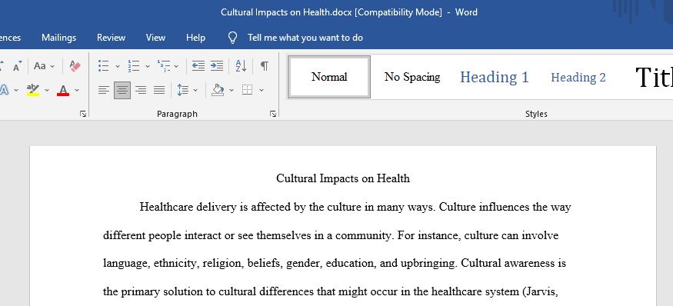Apply the Normal style
Viewport: 673px width, 306px height.
pos(329,77)
